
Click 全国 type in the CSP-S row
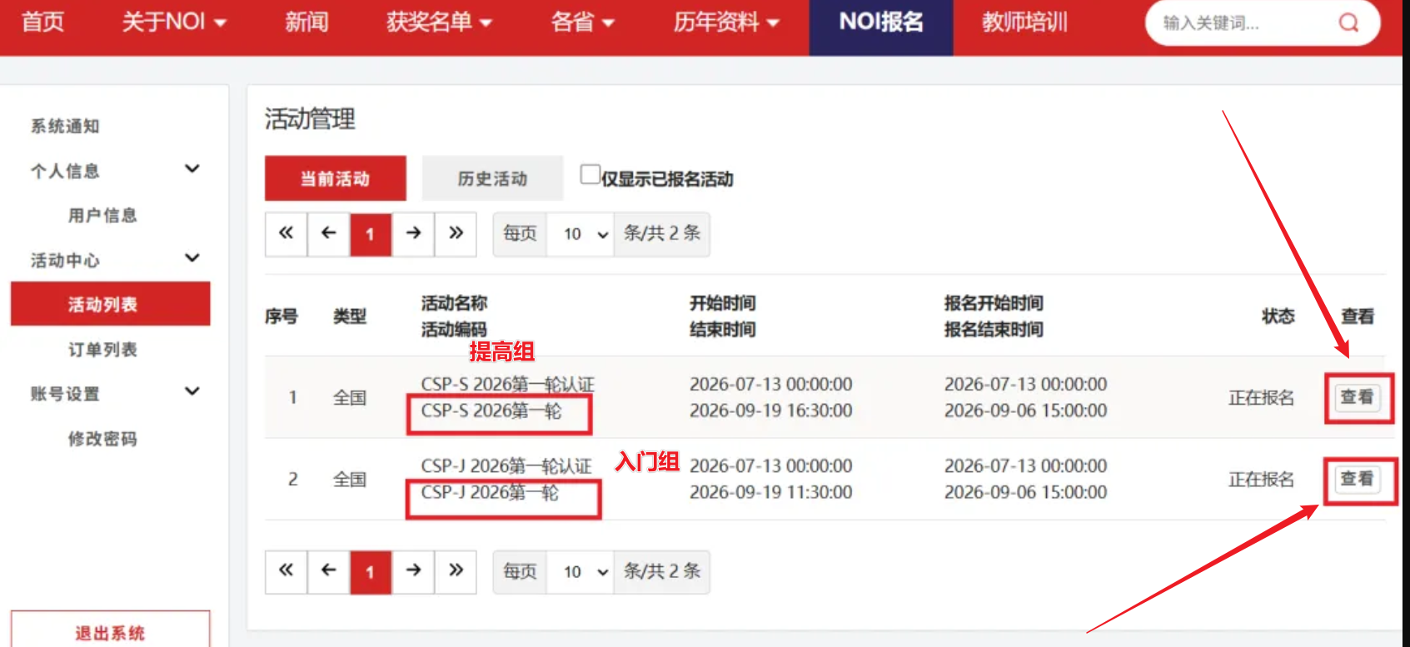[350, 398]
